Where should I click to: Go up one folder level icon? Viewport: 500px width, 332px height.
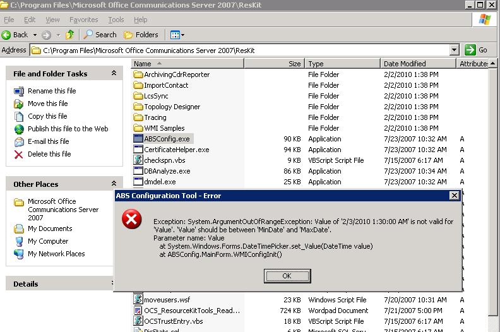[70, 35]
